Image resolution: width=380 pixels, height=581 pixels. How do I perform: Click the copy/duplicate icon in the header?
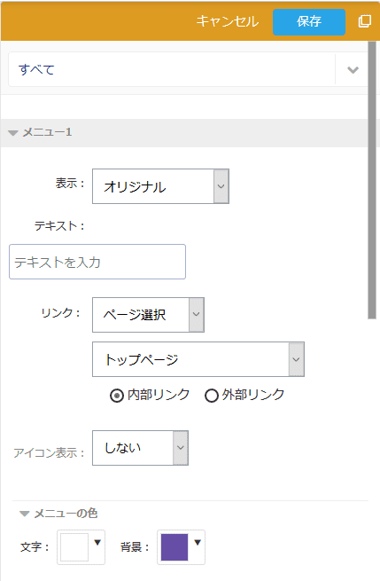point(364,21)
